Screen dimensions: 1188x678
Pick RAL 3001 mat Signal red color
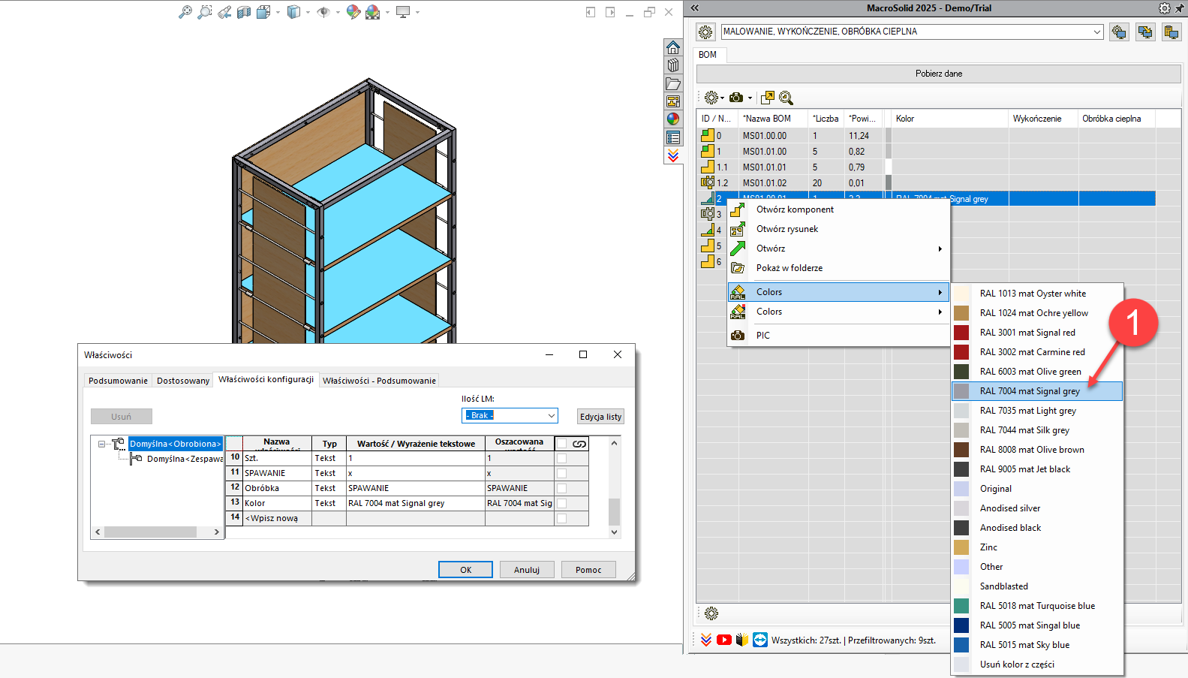coord(1037,333)
